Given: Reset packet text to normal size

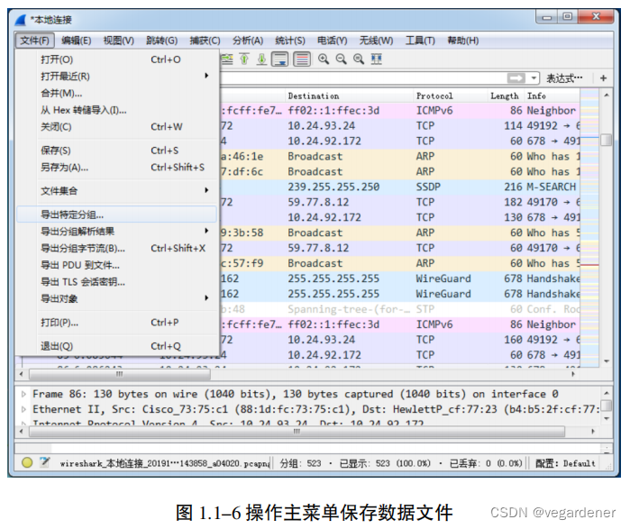Looking at the screenshot, I should point(359,59).
